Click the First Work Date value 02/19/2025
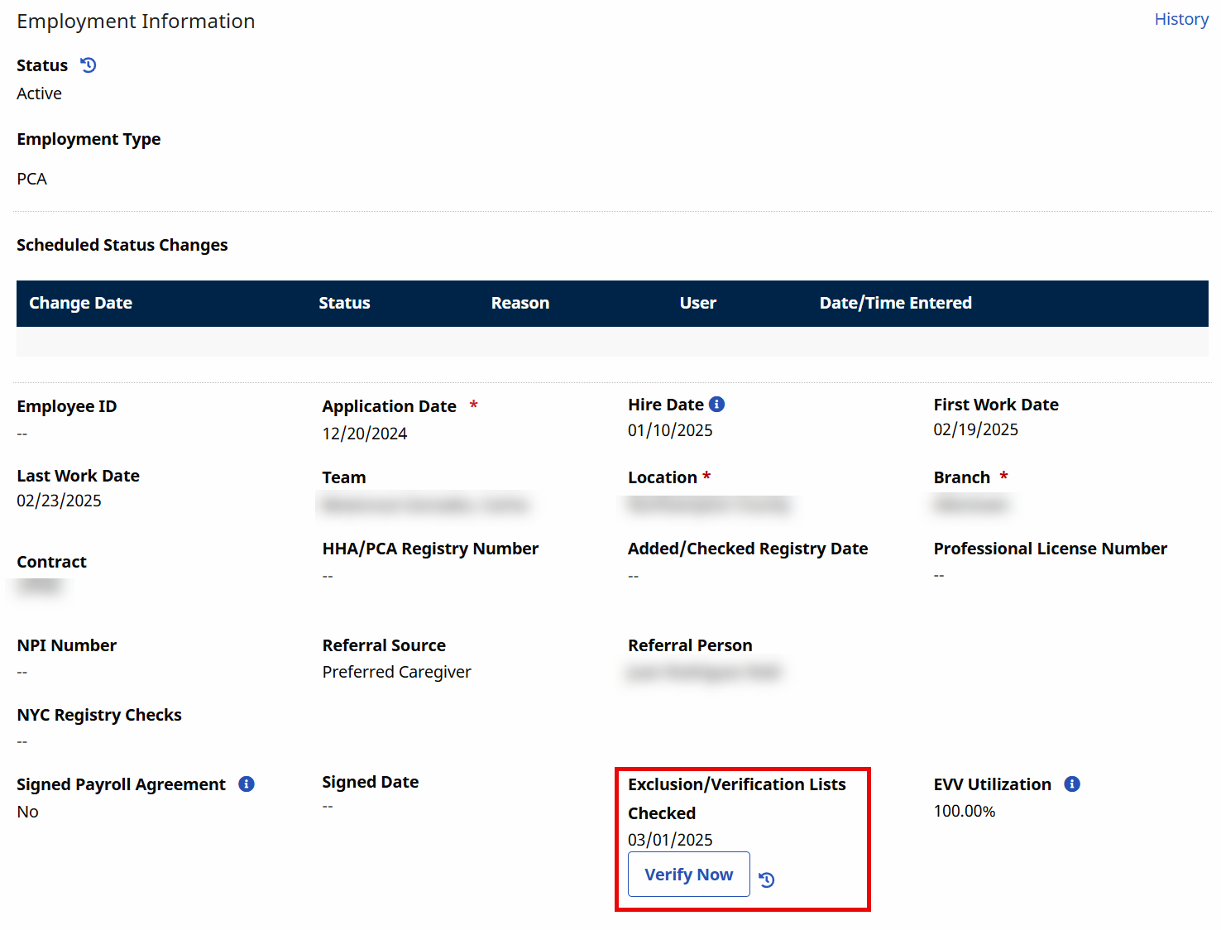 (975, 429)
